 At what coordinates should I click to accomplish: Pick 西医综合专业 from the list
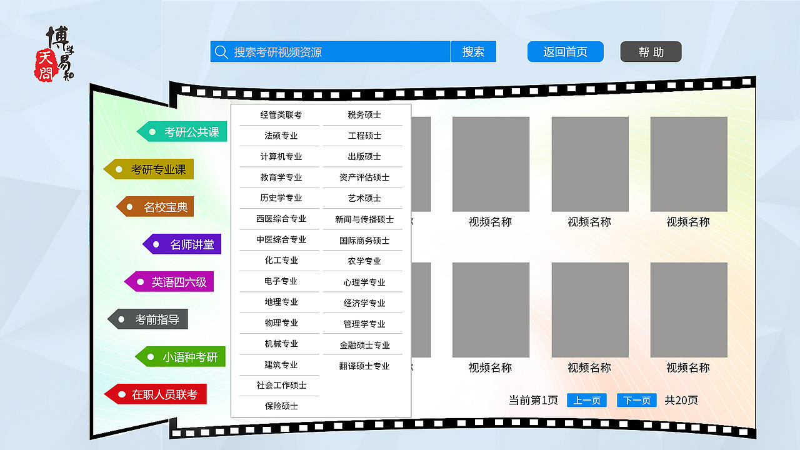click(x=281, y=219)
